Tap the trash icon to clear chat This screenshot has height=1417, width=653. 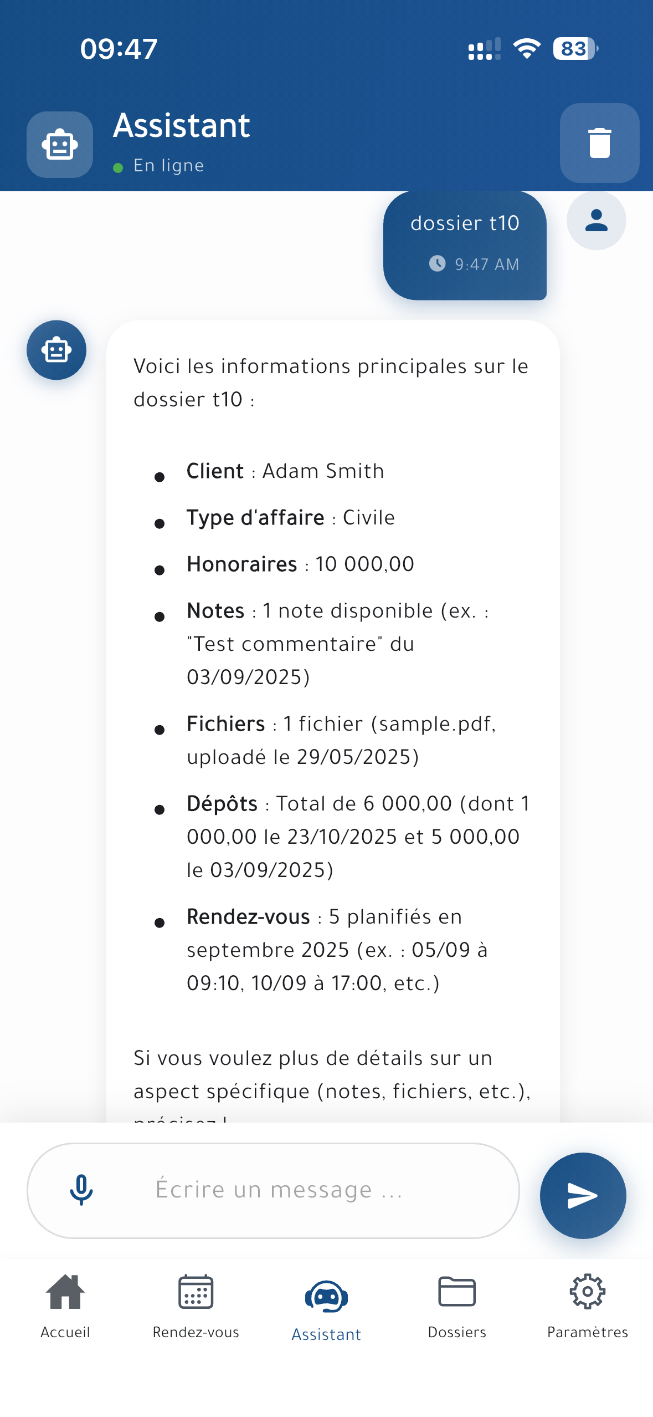click(x=599, y=143)
